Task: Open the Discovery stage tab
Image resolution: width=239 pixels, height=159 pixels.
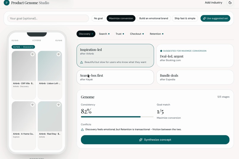Action: point(86,34)
